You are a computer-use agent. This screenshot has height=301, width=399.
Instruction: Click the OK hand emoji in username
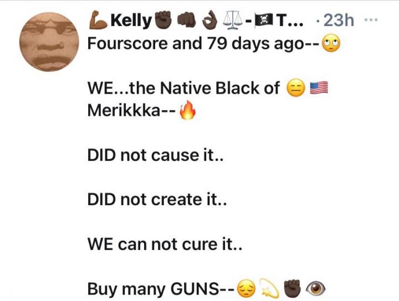click(x=210, y=20)
